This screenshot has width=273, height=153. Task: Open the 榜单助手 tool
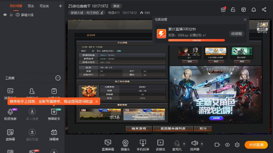(54, 114)
